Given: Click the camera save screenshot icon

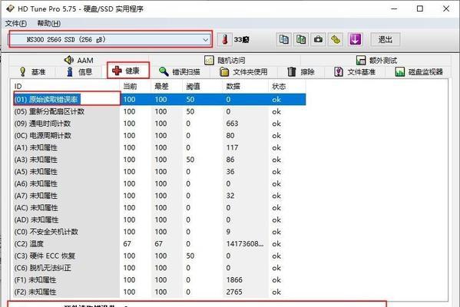Looking at the screenshot, I should 318,39.
